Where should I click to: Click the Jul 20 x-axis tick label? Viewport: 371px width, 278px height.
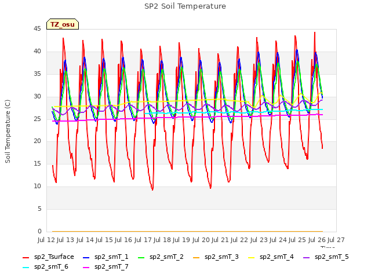[x=201, y=240]
